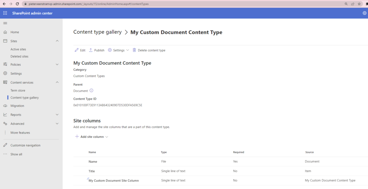This screenshot has width=368, height=189.
Task: Click the Required column header
Action: (239, 152)
